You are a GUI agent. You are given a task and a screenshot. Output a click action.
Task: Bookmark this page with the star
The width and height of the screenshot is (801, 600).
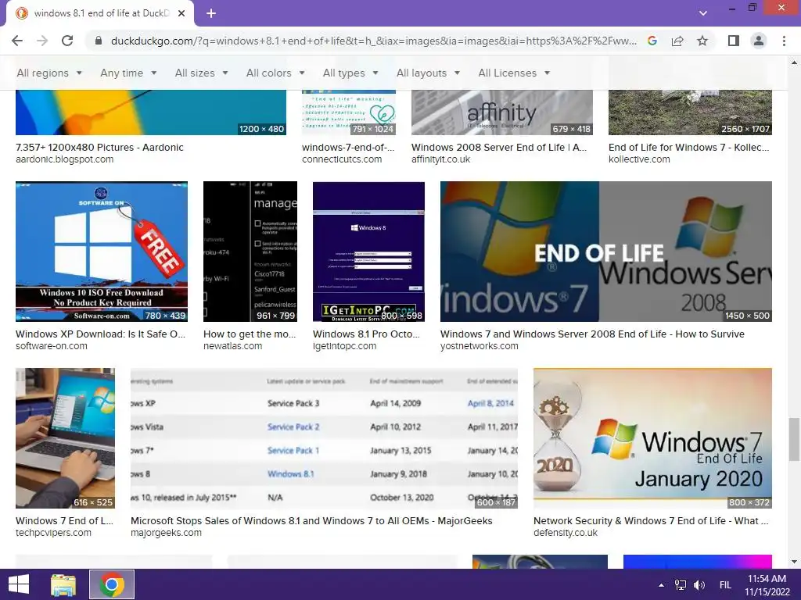(702, 41)
